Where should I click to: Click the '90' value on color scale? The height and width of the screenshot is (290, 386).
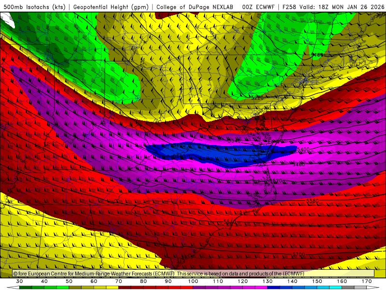point(168,281)
